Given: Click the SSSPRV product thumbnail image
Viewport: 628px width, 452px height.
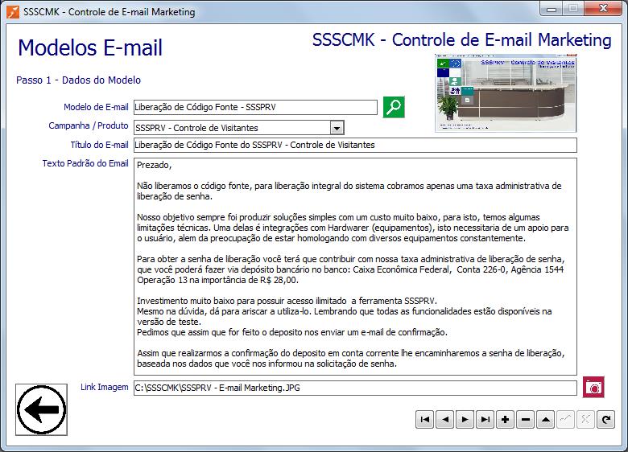Looking at the screenshot, I should [506, 93].
